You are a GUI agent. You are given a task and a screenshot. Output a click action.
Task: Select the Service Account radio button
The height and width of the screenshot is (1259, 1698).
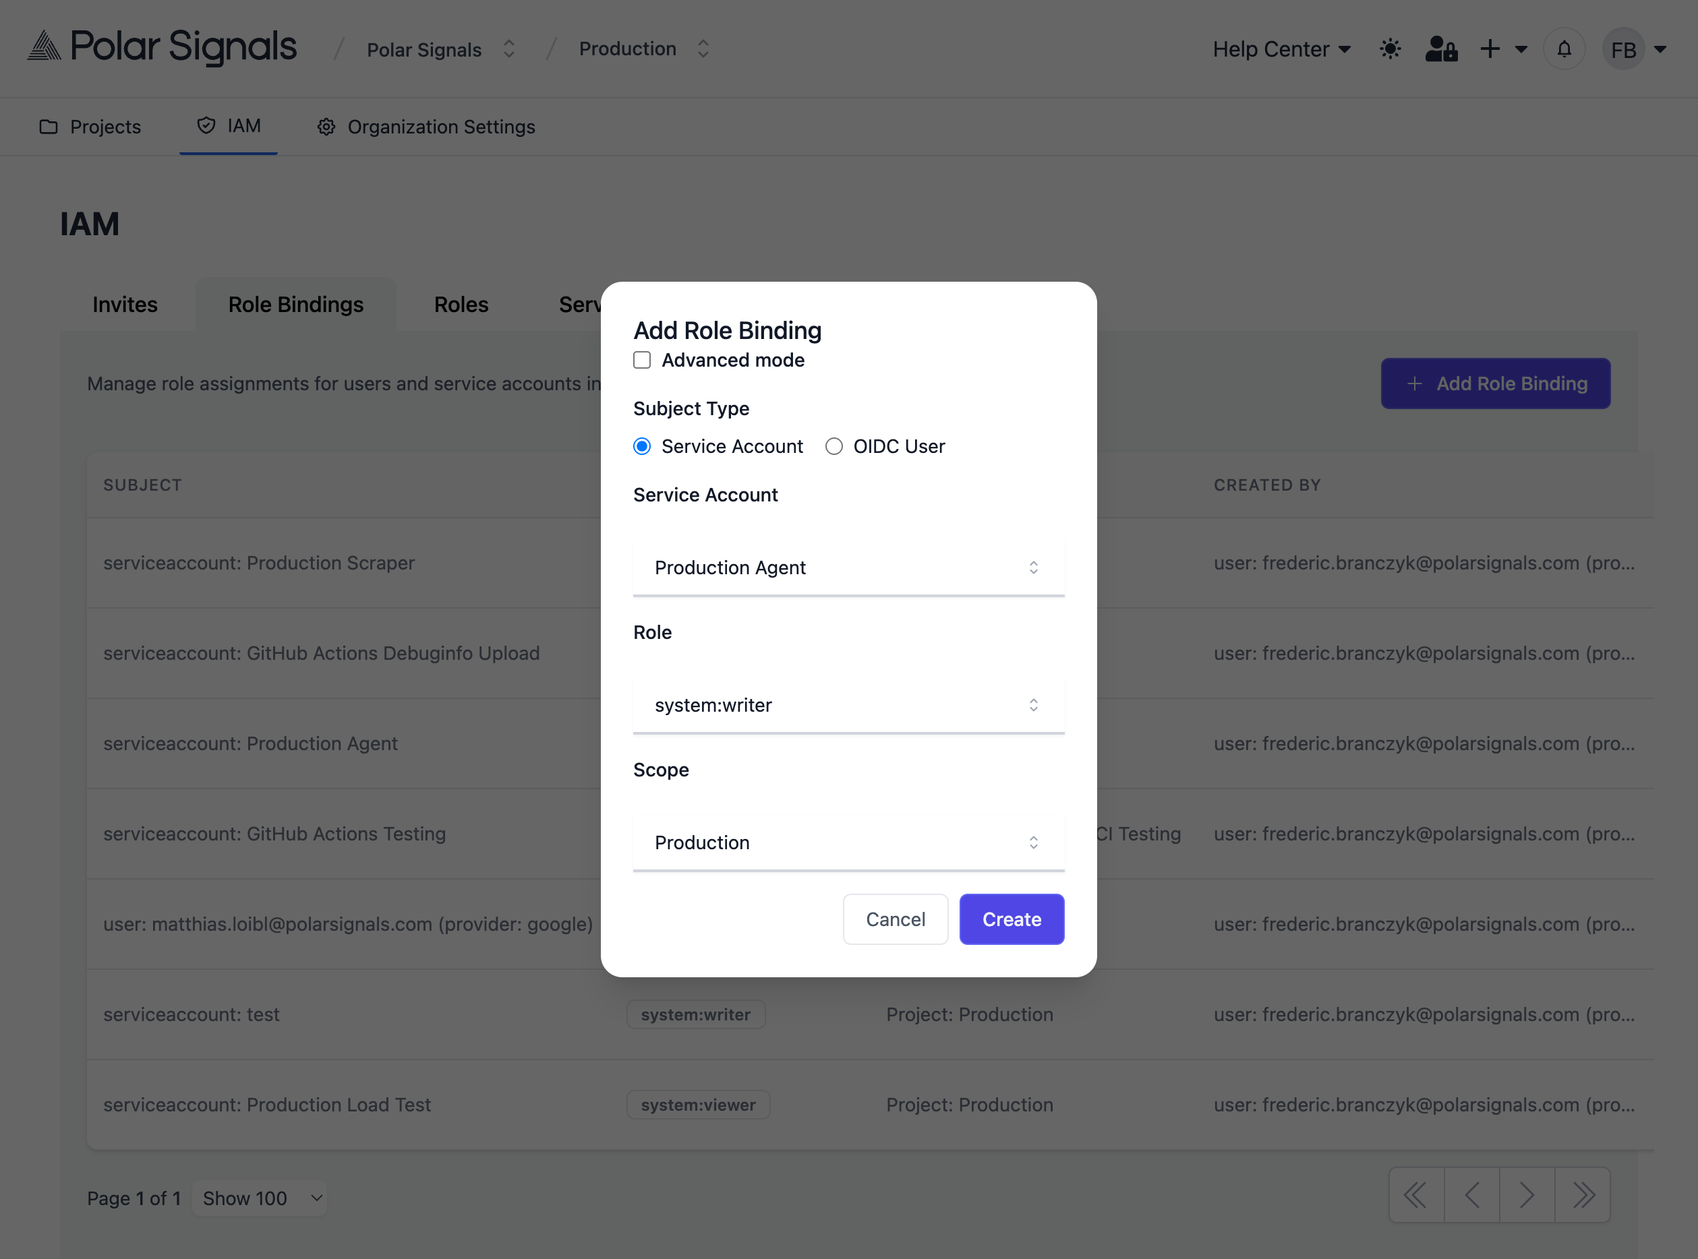642,446
